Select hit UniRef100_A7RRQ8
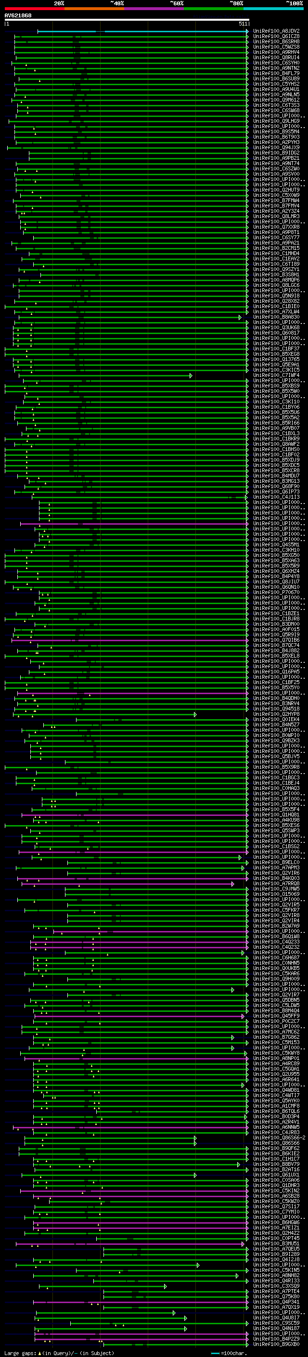Screen dimensions: 308x1357 click(x=276, y=883)
